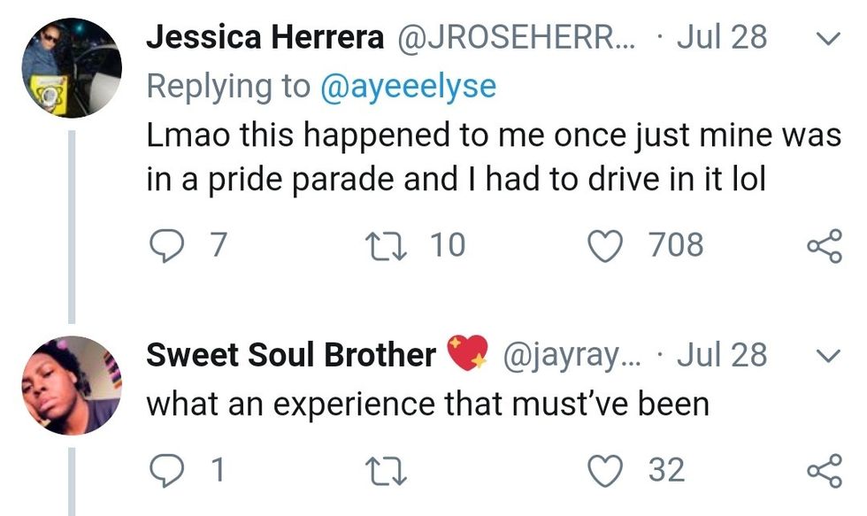Like Jessica Herrera's tweet
Image resolution: width=867 pixels, height=516 pixels.
coord(607,244)
